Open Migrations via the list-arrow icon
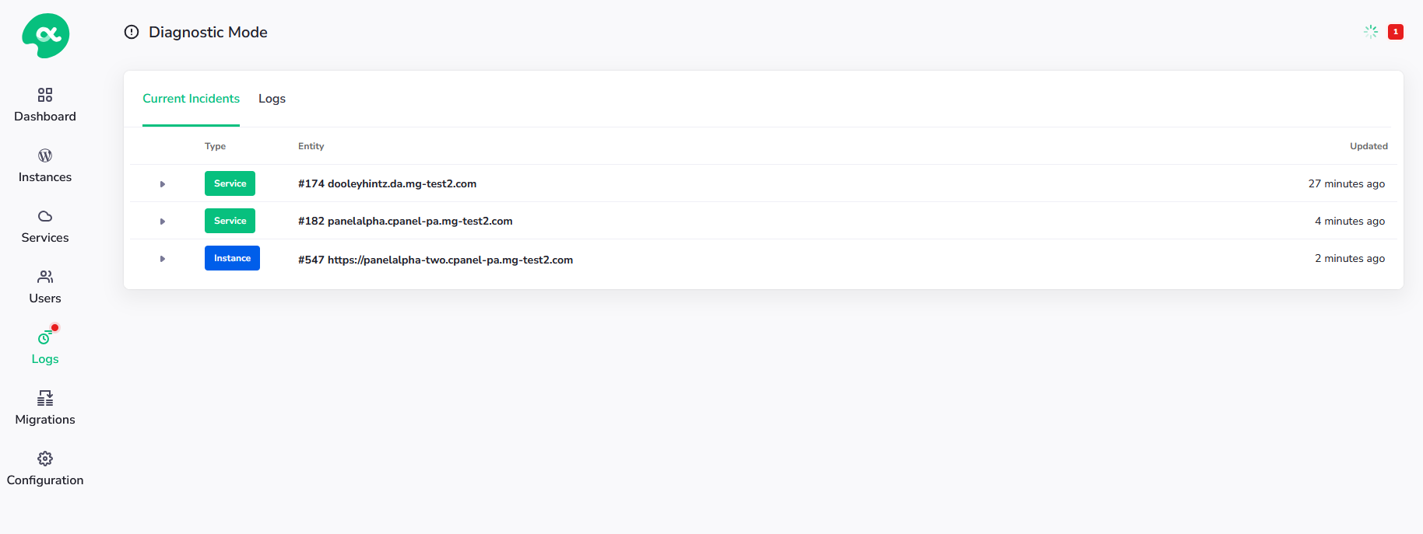The width and height of the screenshot is (1423, 534). pos(45,398)
